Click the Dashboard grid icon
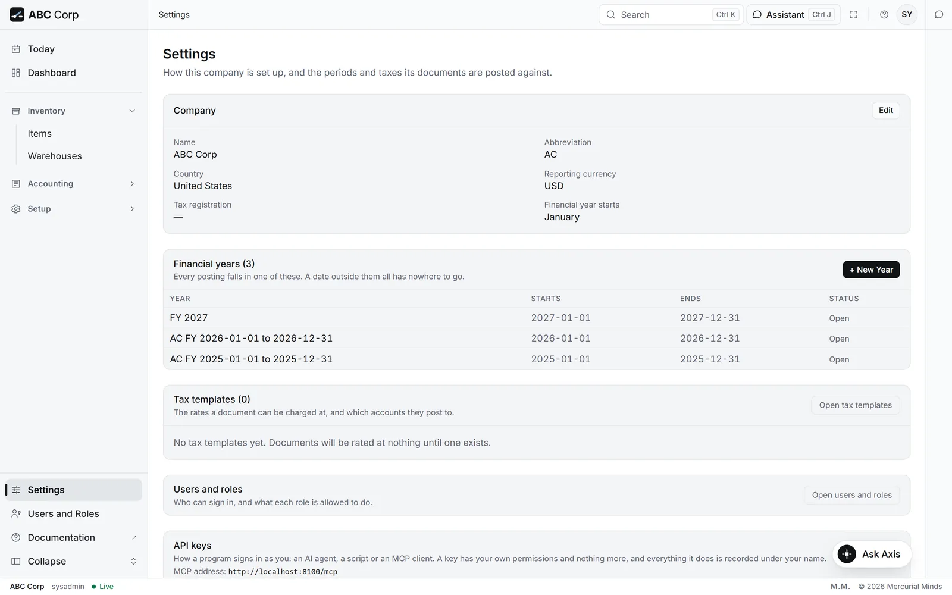 (x=16, y=73)
